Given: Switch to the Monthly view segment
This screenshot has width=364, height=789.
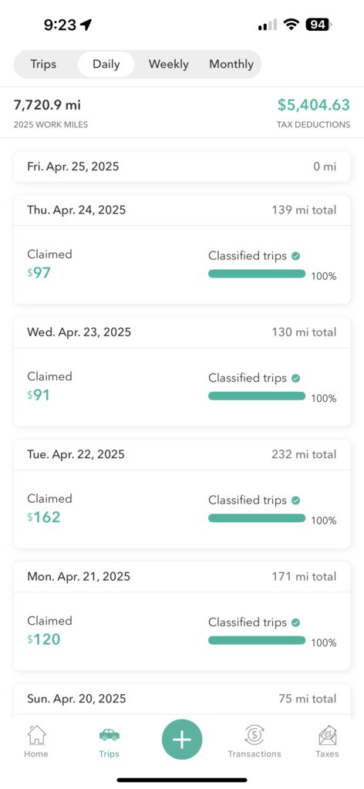Looking at the screenshot, I should 231,65.
